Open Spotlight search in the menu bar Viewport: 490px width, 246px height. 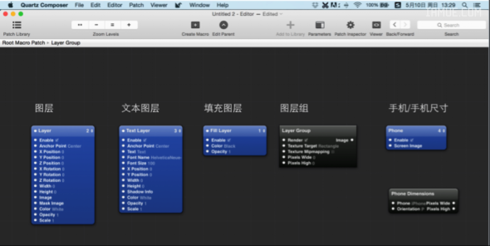[x=465, y=5]
